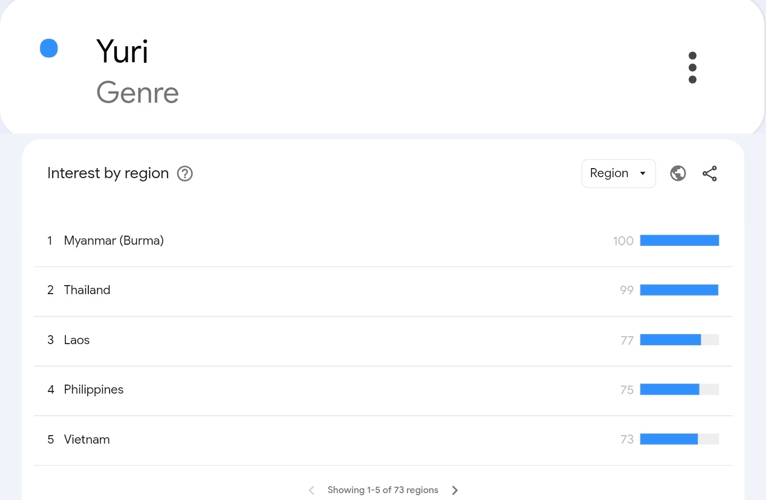Select the Philippines region row
The image size is (766, 500).
click(x=383, y=390)
